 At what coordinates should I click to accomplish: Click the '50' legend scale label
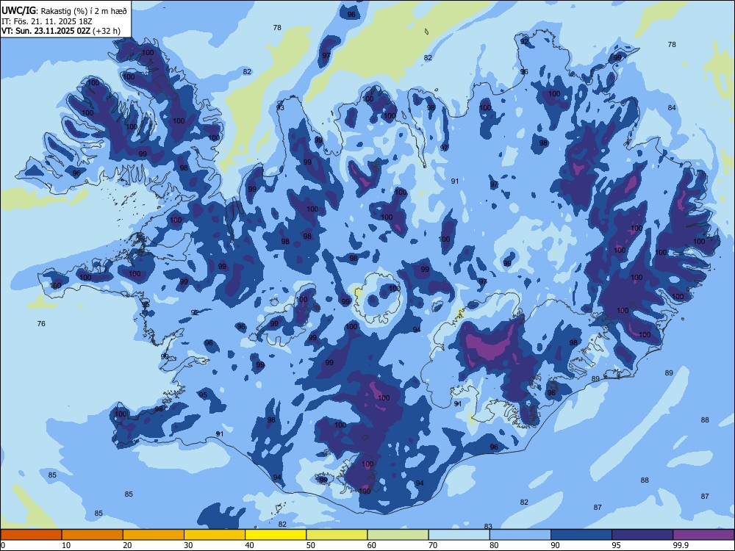point(311,545)
